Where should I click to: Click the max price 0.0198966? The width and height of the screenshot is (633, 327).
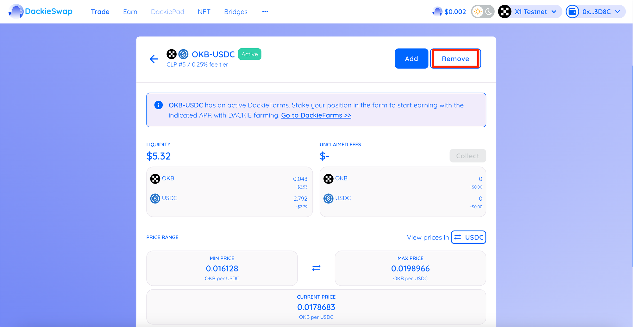pyautogui.click(x=411, y=269)
